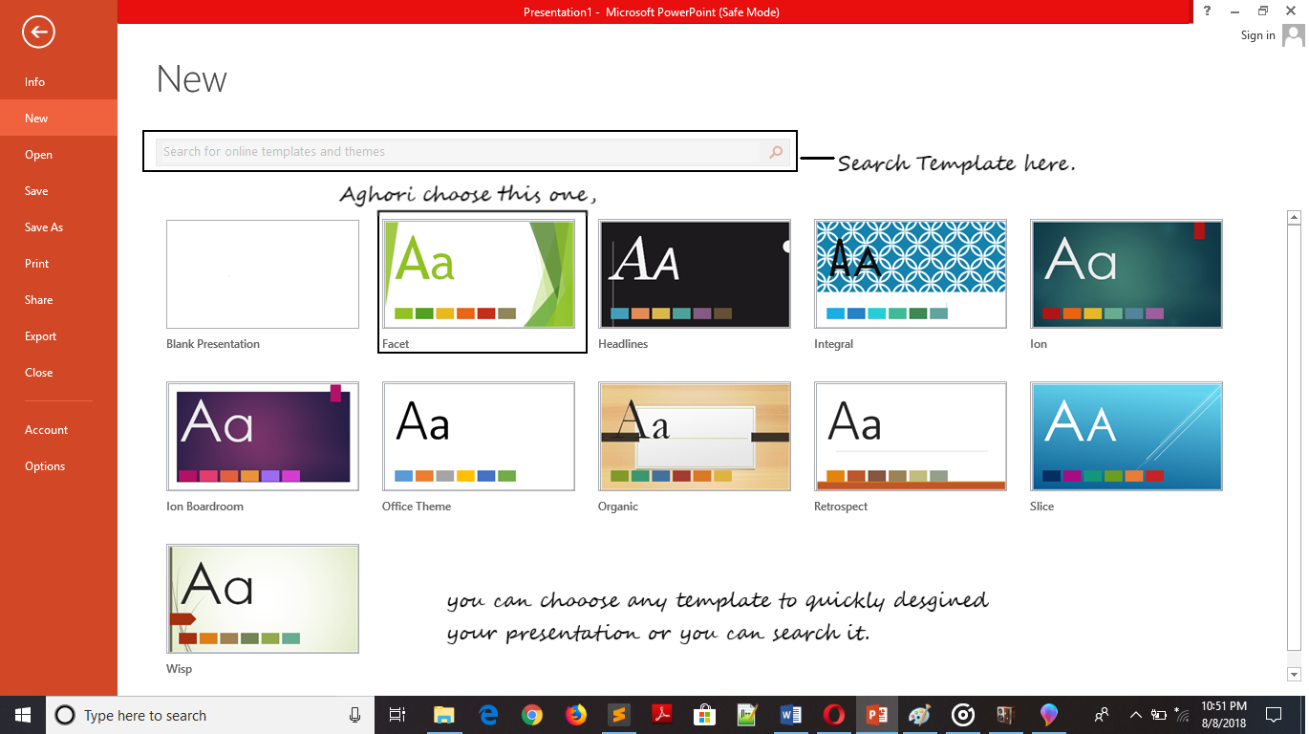Open Save As in the sidebar
The image size is (1309, 734).
click(44, 227)
